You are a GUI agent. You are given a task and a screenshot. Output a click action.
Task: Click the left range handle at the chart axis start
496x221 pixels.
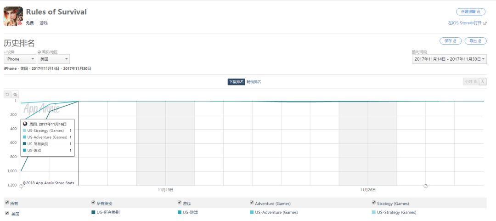point(21,186)
